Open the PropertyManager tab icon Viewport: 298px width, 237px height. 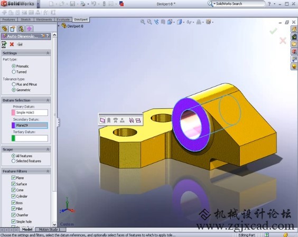pyautogui.click(x=13, y=29)
